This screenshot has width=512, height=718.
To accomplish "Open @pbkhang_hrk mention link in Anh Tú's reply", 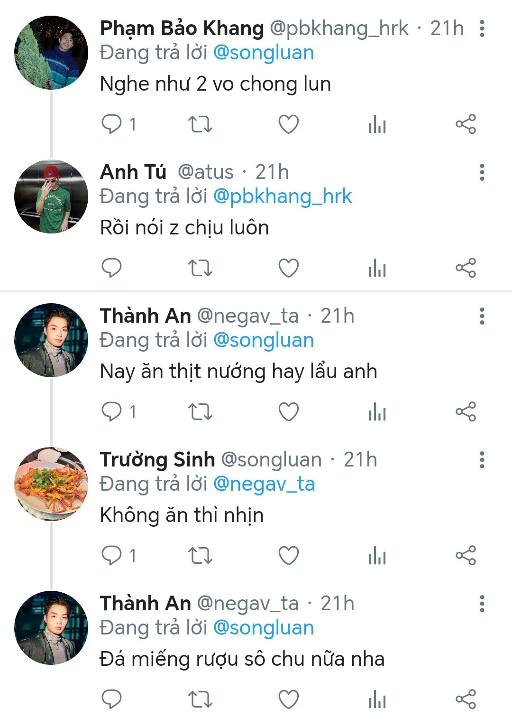I will click(x=283, y=196).
